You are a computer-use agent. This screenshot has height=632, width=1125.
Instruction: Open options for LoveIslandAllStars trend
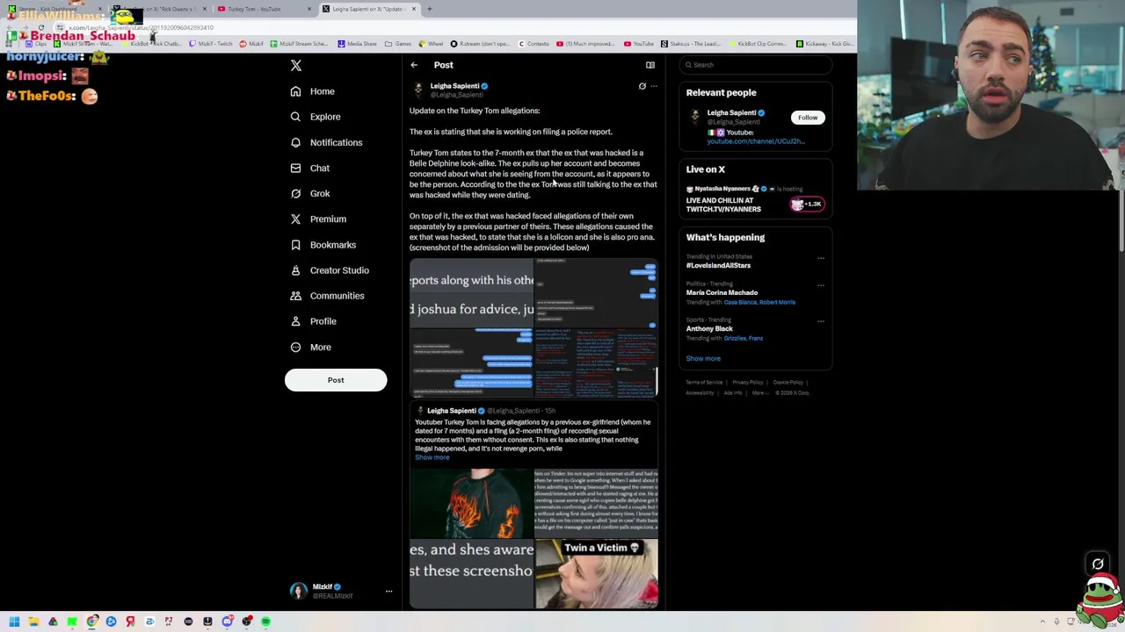pyautogui.click(x=821, y=258)
